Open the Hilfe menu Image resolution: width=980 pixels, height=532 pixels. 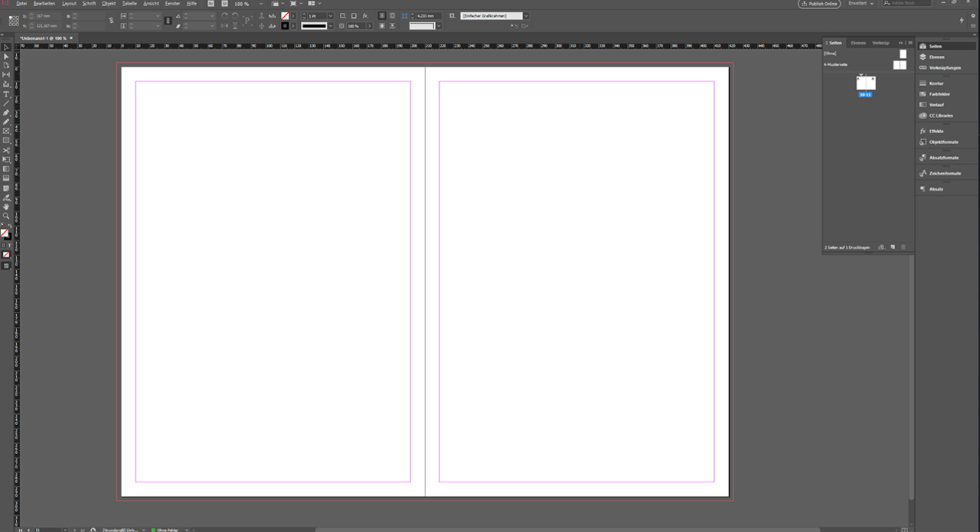pos(191,4)
